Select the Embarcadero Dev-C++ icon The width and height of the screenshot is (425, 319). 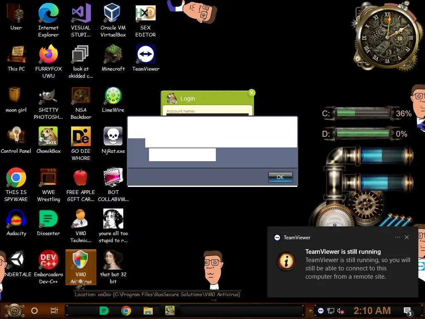pyautogui.click(x=49, y=267)
